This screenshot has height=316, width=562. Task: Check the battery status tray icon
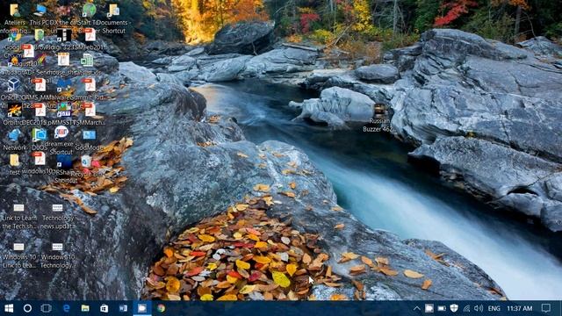coord(442,308)
